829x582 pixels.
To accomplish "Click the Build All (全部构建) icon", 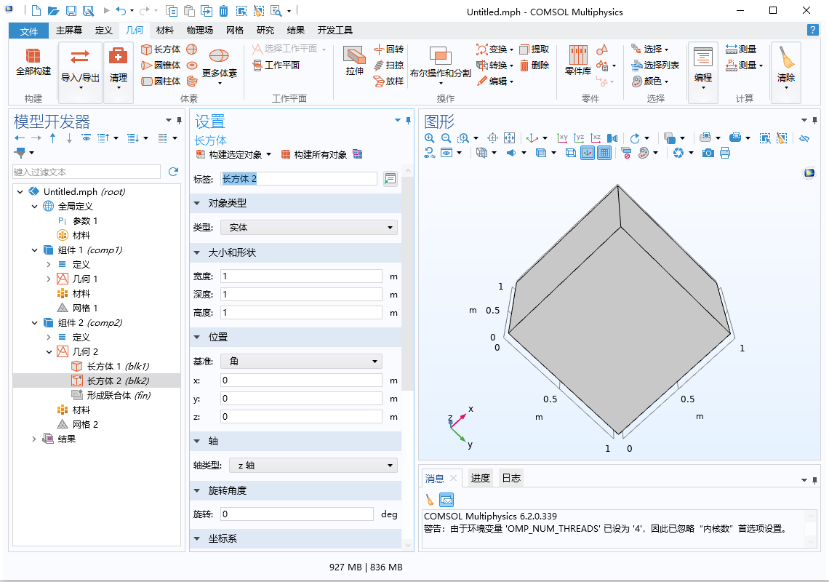I will point(33,62).
